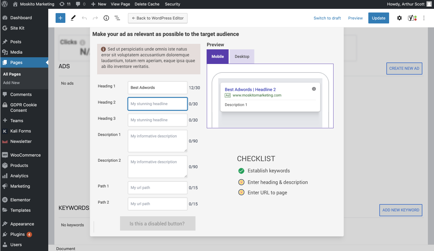Open the settings gear panel
Screen dimensions: 434x251
(x=399, y=18)
